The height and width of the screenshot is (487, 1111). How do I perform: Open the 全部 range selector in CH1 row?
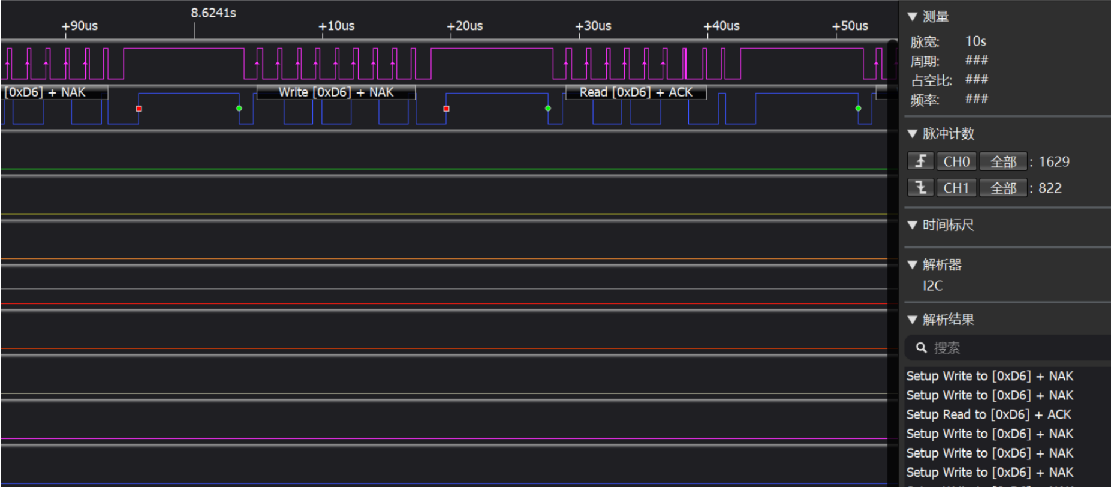pos(1003,188)
